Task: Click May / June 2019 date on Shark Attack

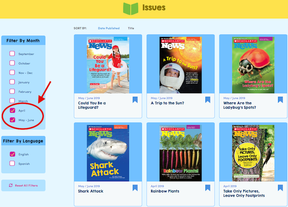Action: [x=89, y=186]
